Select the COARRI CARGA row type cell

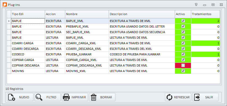click(28, 43)
